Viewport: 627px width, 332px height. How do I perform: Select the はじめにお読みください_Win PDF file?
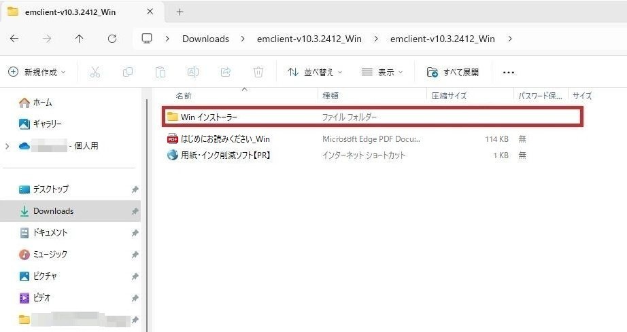click(225, 139)
